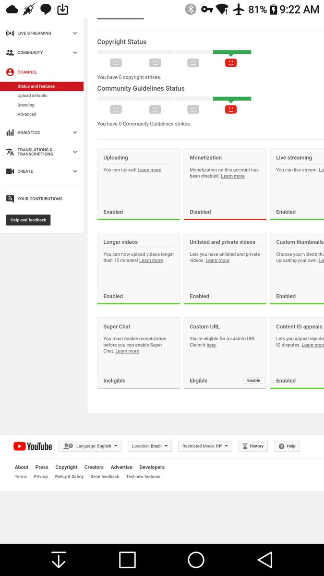Viewport: 324px width, 576px height.
Task: Click the green Copyright Status bar segment
Action: 232,52
